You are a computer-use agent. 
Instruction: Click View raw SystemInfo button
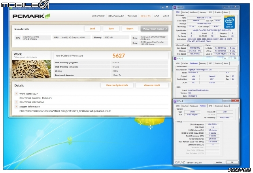117,85
